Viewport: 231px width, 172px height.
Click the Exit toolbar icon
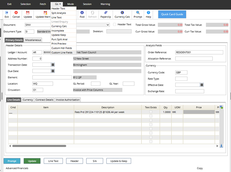point(7,12)
